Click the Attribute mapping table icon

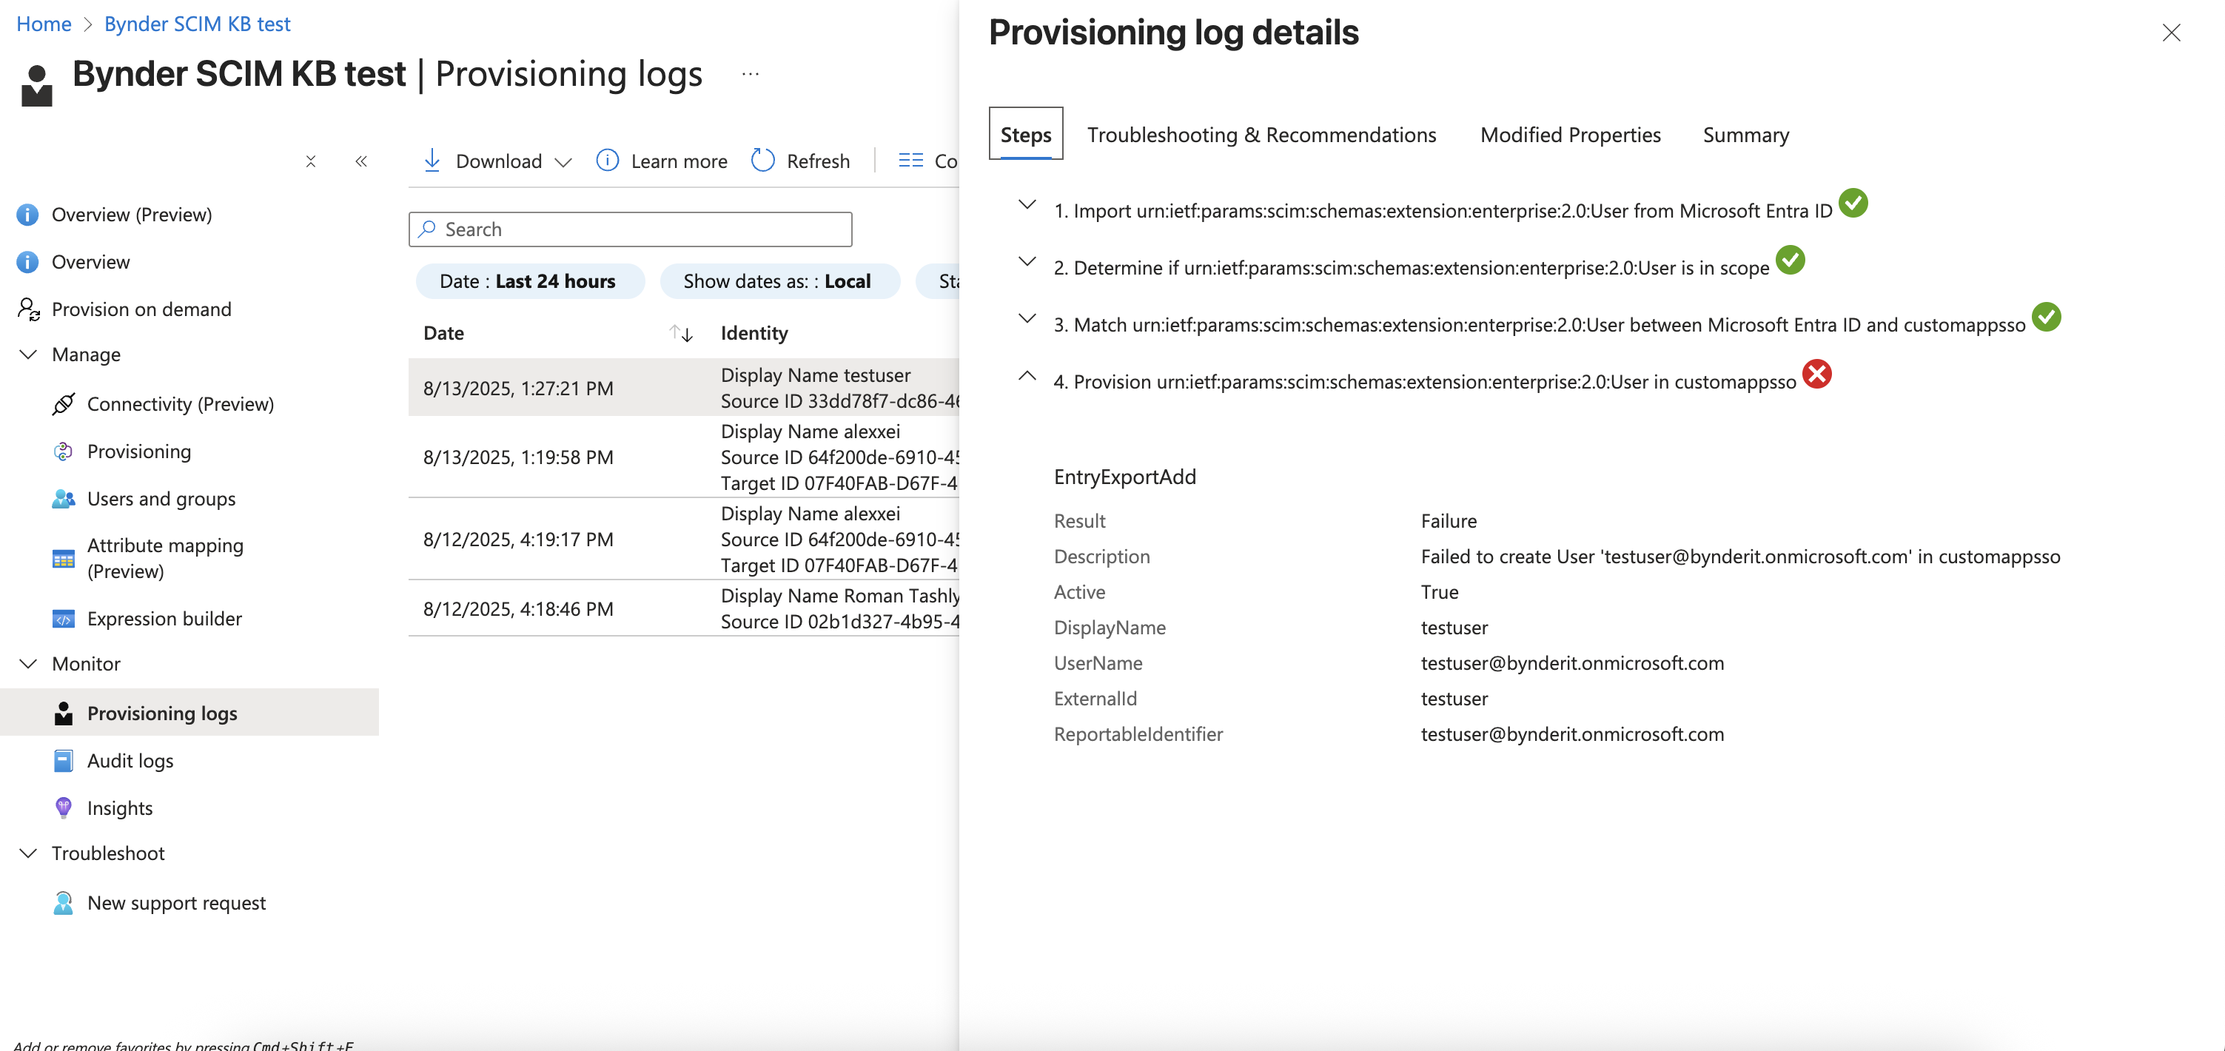point(63,559)
